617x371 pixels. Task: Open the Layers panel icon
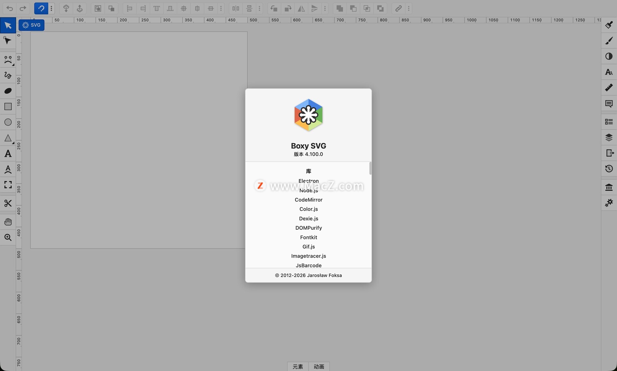tap(609, 137)
